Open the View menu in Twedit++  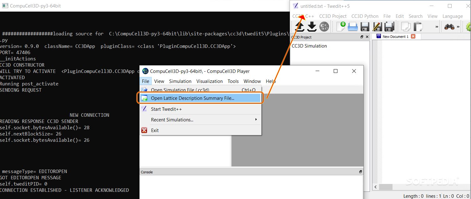pyautogui.click(x=433, y=16)
